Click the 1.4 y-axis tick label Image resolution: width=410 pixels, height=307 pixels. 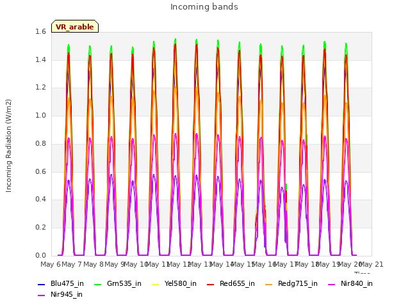point(40,59)
